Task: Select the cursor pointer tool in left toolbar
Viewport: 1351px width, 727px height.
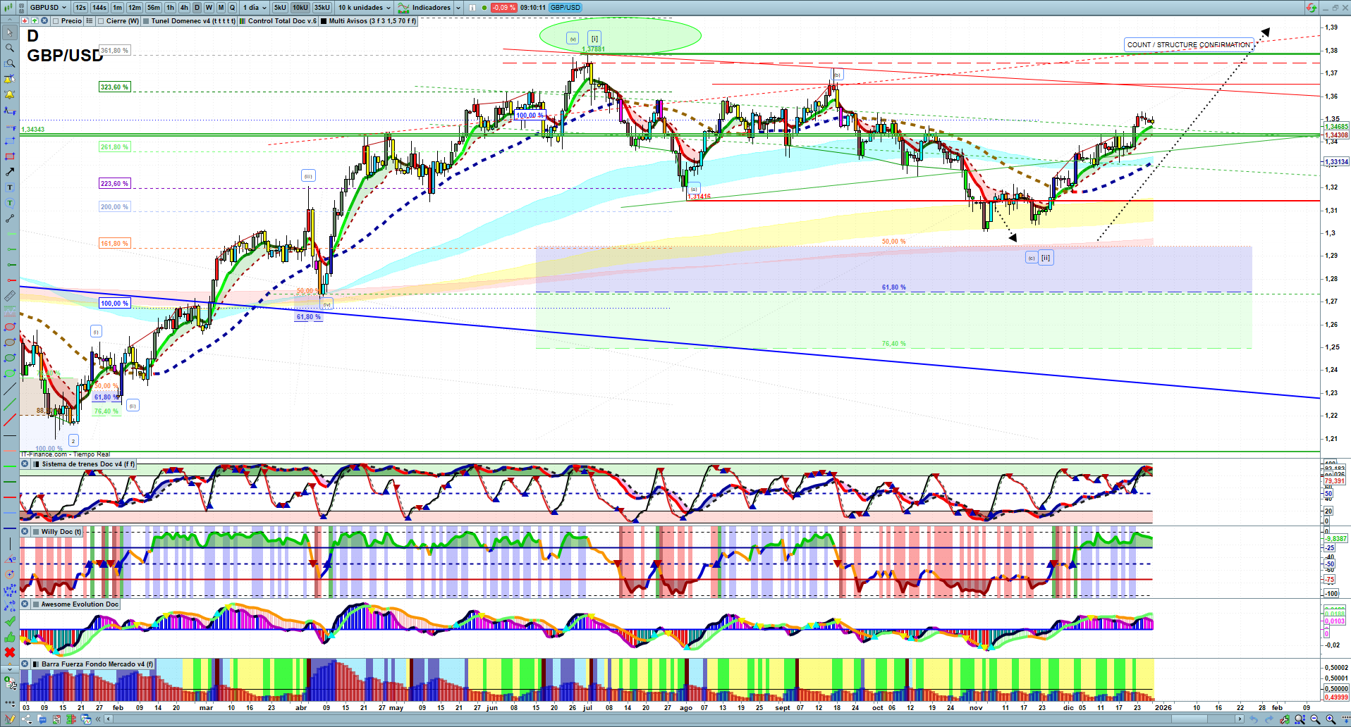Action: point(10,32)
